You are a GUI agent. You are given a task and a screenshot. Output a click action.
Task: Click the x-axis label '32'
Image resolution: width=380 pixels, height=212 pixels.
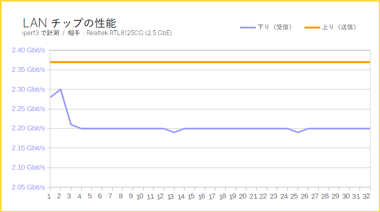[366, 196]
